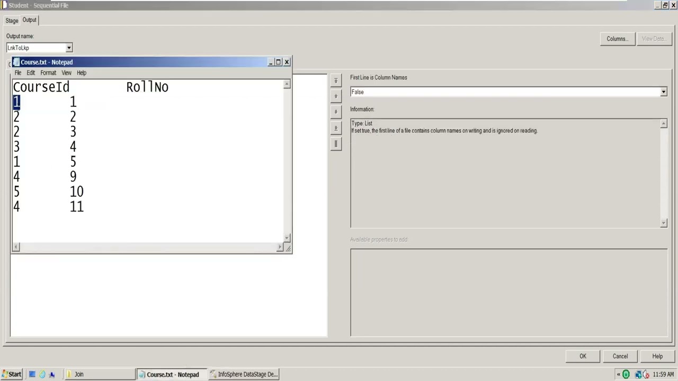Switch to InfoSphere DataStage Designer taskbar button
Screen dimensions: 678x381
(244, 374)
